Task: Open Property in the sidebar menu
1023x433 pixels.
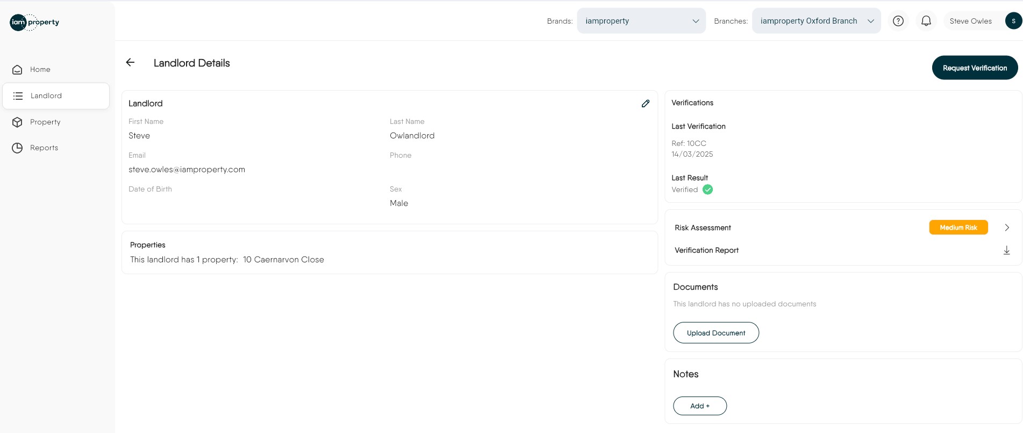Action: point(45,122)
